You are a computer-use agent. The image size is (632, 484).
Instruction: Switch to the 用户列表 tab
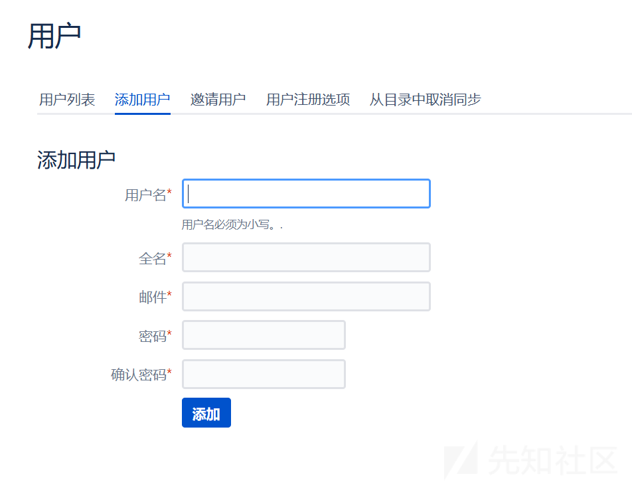(67, 98)
